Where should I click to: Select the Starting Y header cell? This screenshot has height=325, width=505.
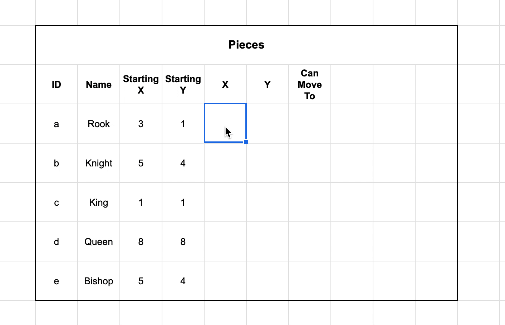click(x=183, y=85)
